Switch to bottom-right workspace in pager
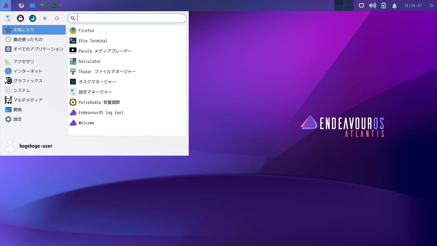The height and width of the screenshot is (246, 437). (x=349, y=8)
